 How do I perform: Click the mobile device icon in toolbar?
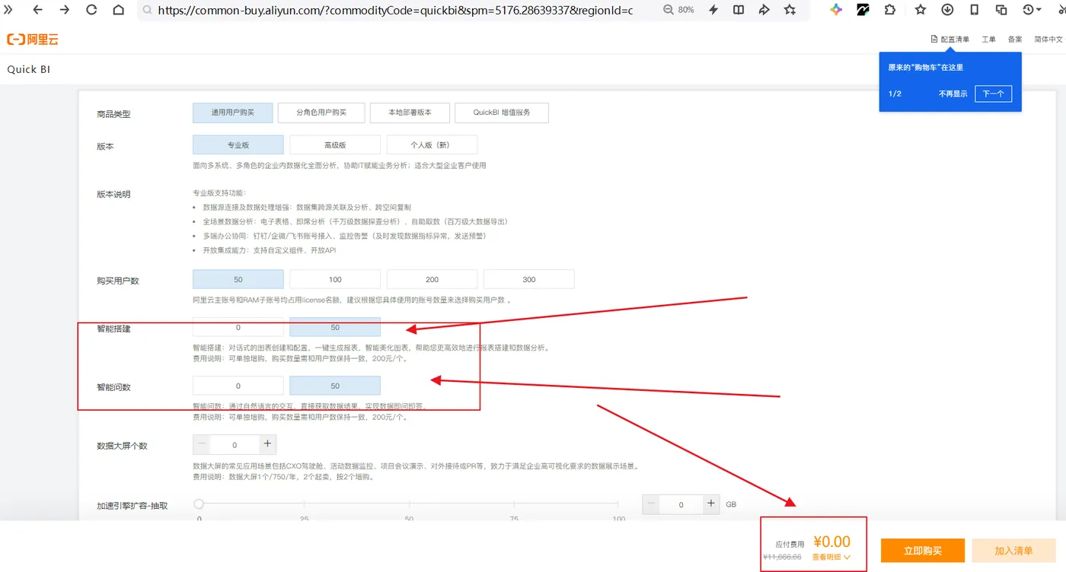pyautogui.click(x=975, y=10)
